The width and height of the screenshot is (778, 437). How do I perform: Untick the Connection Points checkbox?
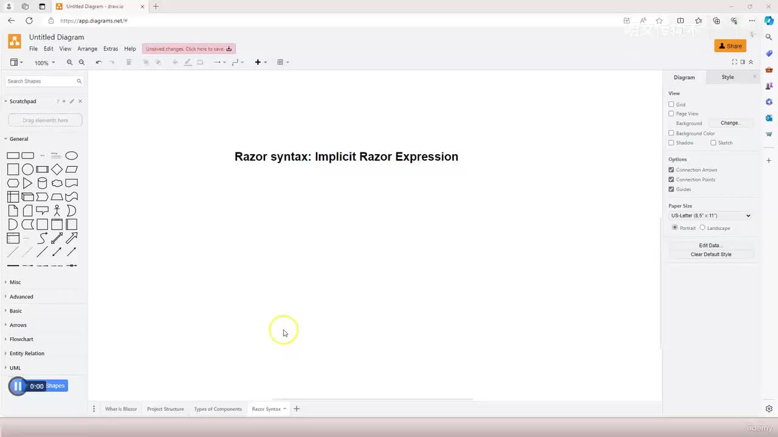click(671, 180)
